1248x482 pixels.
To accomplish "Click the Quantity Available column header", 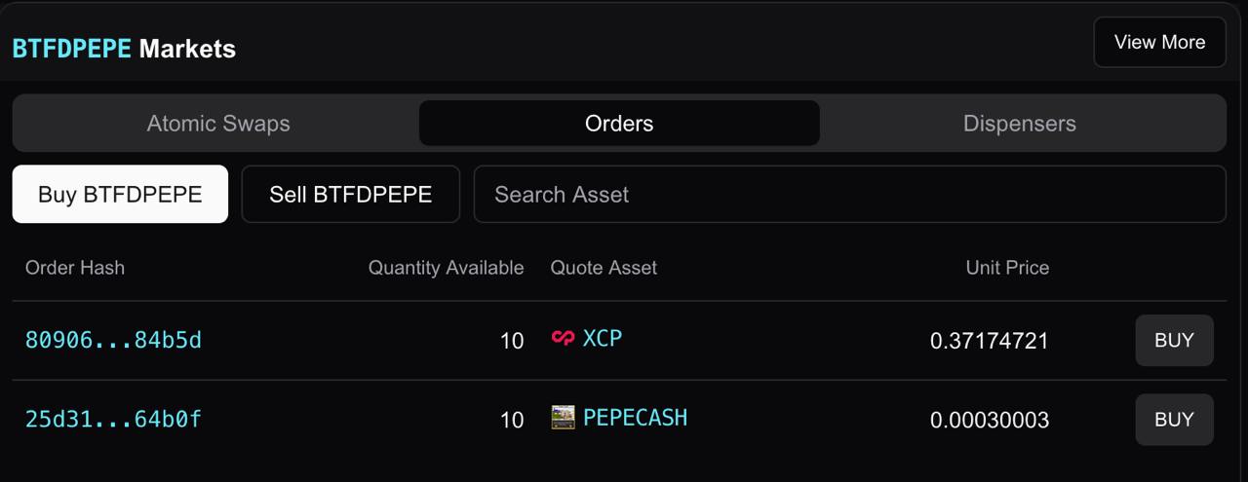I will click(446, 268).
